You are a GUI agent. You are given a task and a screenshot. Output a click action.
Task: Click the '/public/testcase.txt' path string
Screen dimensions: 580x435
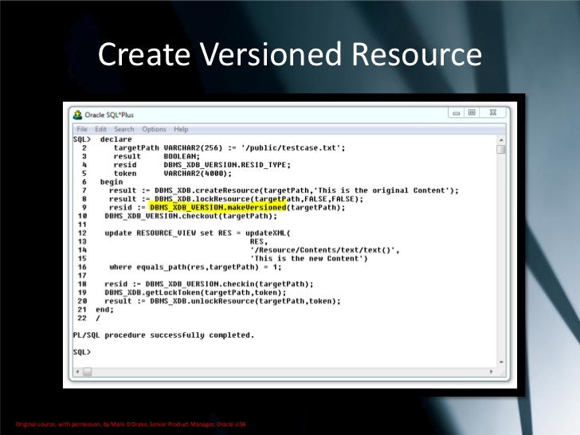[291, 148]
